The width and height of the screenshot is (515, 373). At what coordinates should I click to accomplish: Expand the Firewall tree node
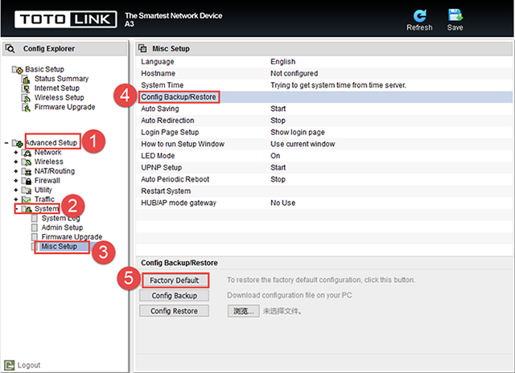click(x=16, y=181)
